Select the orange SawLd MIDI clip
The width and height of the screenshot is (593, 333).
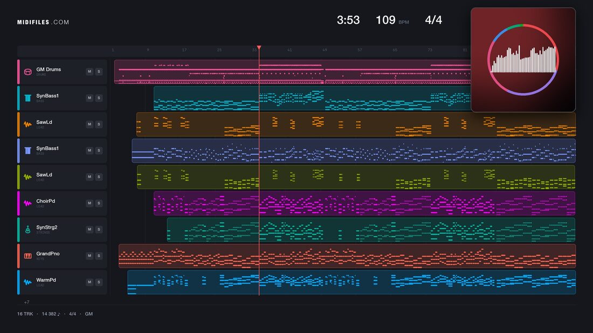coord(356,124)
